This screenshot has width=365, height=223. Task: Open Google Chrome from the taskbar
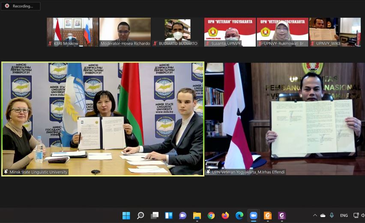click(211, 215)
